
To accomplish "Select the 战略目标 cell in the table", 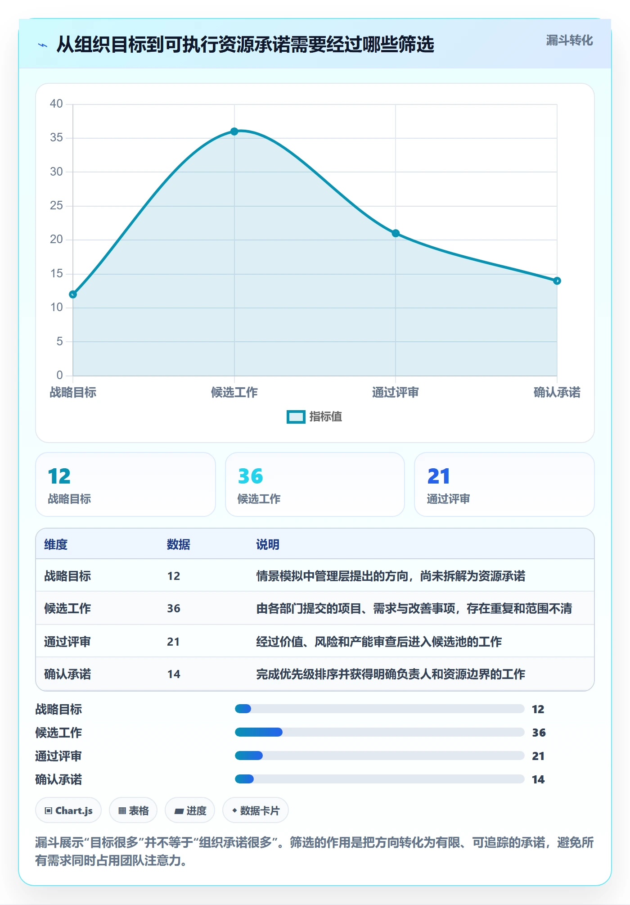I will [x=67, y=576].
